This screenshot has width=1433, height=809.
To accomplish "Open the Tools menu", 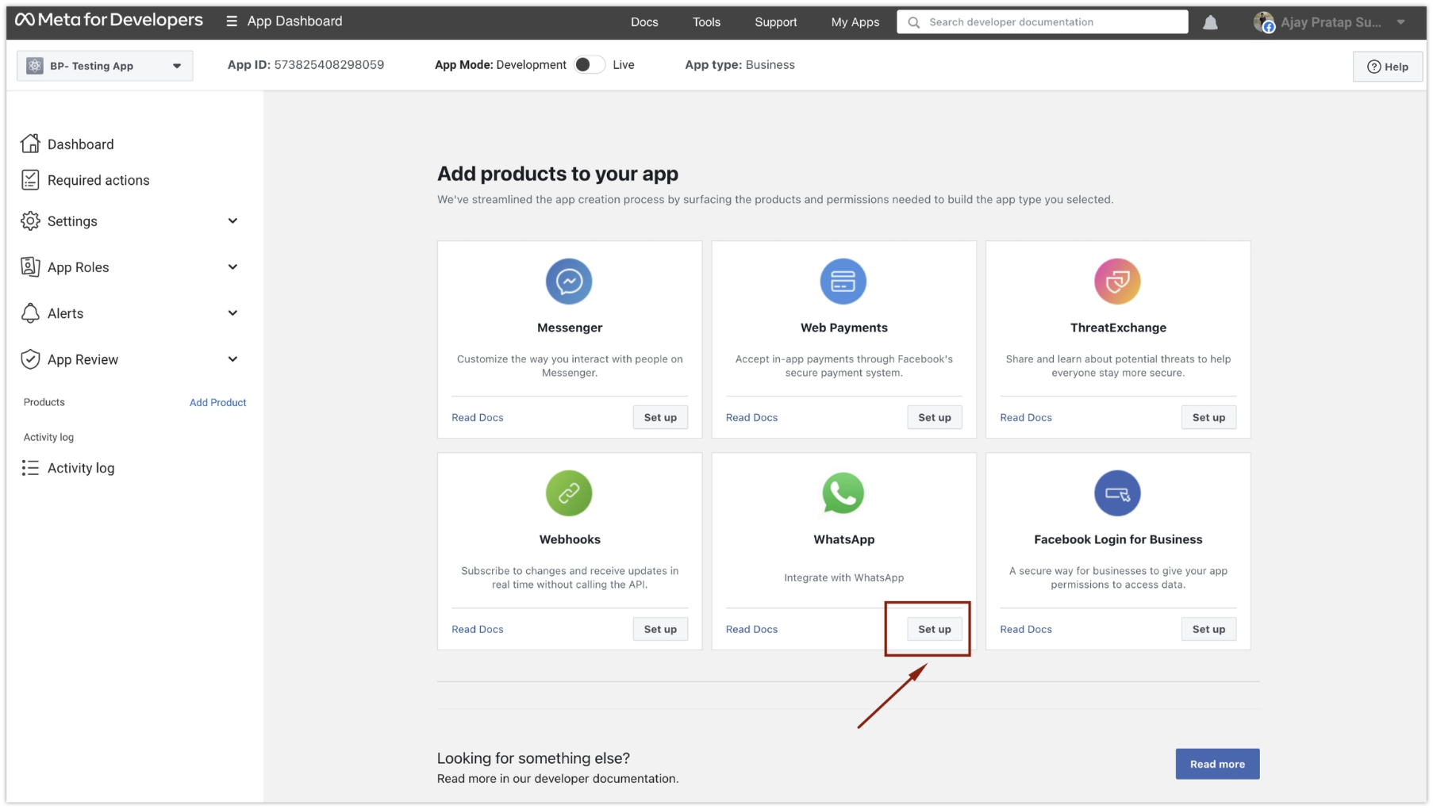I will 705,22.
